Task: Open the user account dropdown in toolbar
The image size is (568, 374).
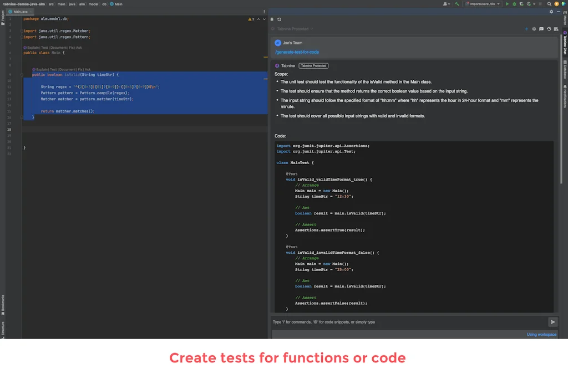Action: click(x=447, y=4)
